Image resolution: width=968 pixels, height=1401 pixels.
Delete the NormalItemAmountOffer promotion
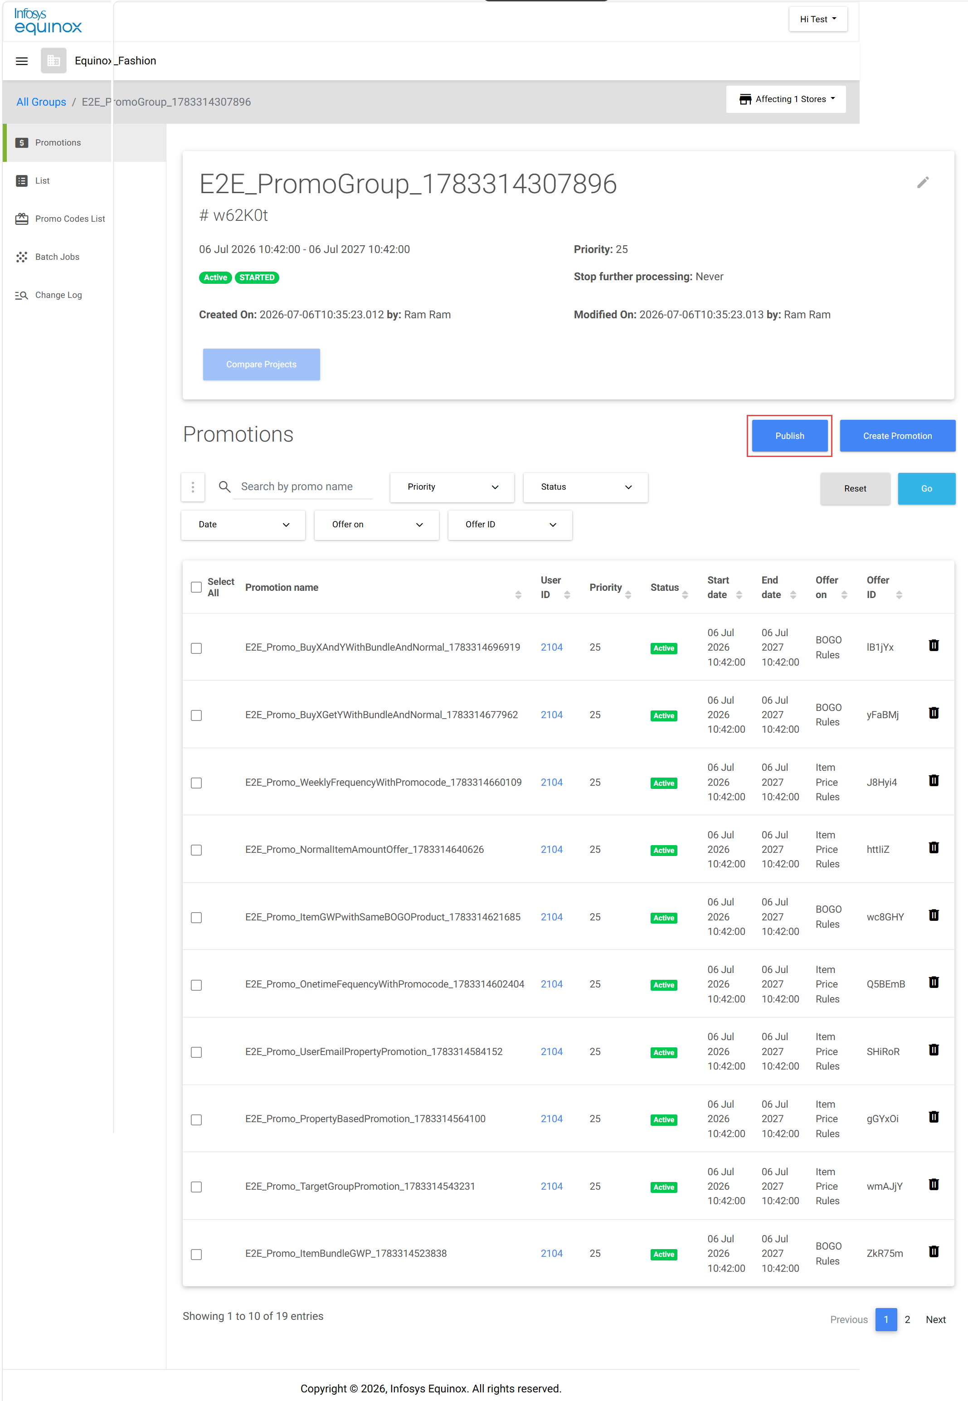point(934,847)
